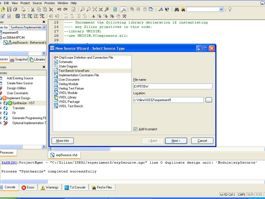Open the toolbar search combo box dropdown
Image resolution: width=265 pixels, height=199 pixels.
(221, 9)
